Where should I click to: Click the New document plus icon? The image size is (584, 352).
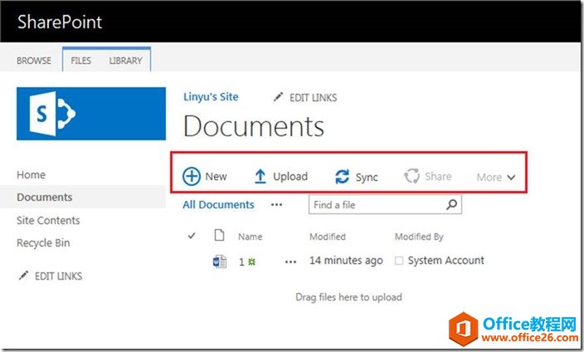coord(192,176)
